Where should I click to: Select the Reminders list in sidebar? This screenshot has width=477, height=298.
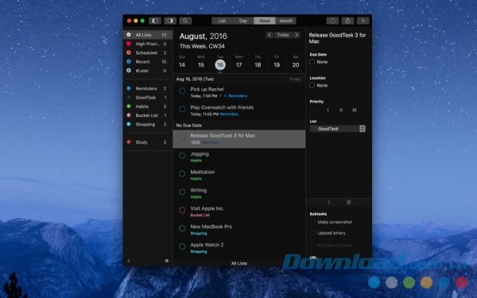148,88
